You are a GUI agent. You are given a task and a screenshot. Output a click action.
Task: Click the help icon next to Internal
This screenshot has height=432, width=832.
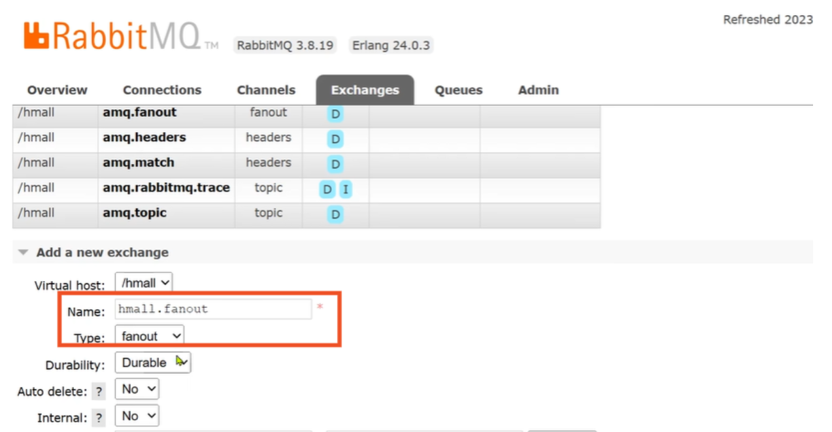point(99,418)
